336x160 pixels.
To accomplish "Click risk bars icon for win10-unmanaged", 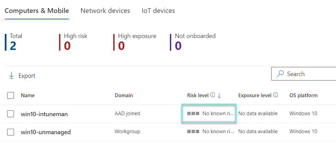I will 193,131.
